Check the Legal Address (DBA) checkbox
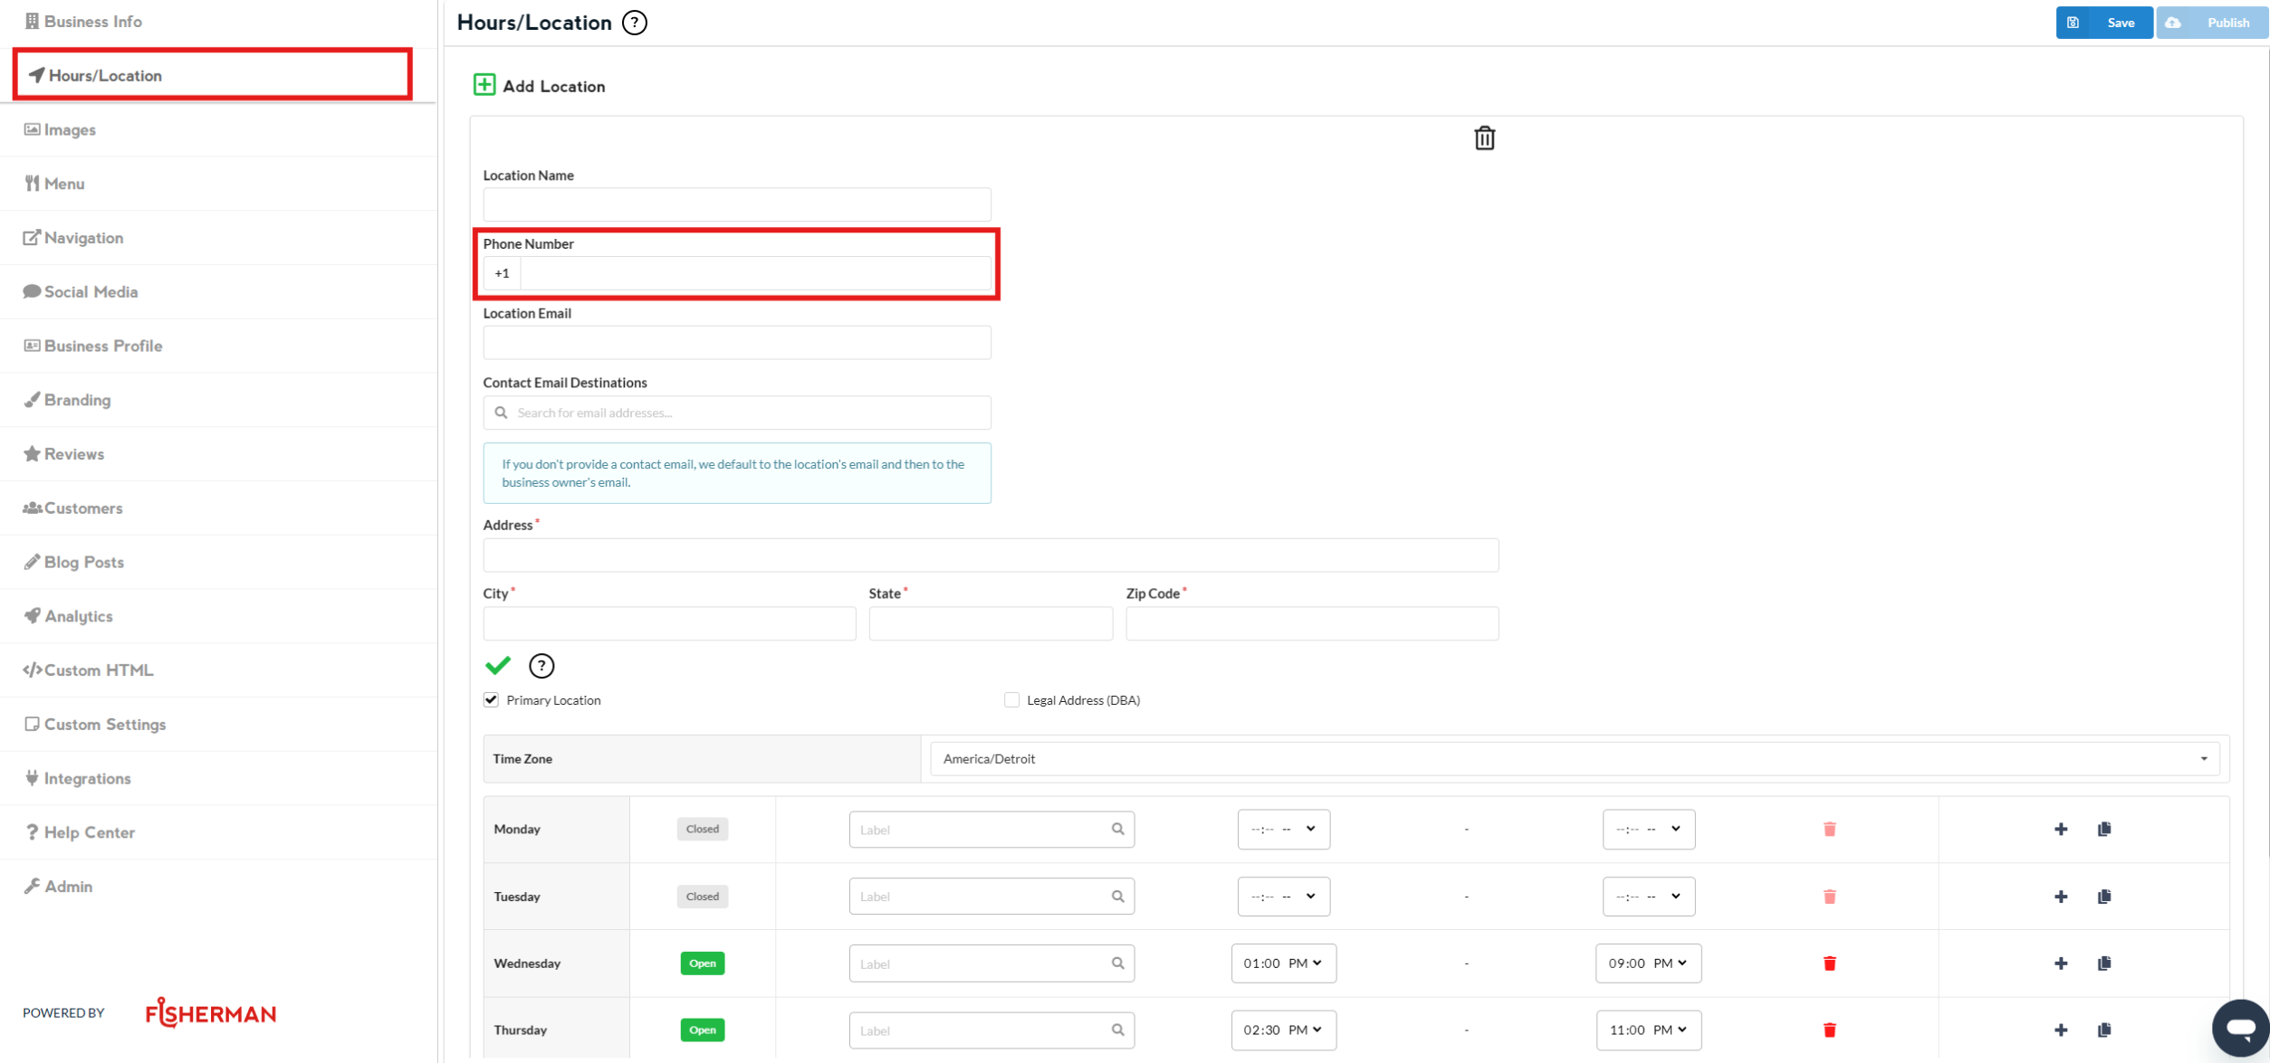Viewport: 2270px width, 1063px height. (1011, 700)
